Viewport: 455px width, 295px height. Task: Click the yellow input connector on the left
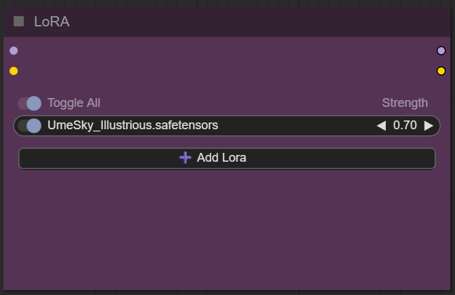click(x=14, y=71)
